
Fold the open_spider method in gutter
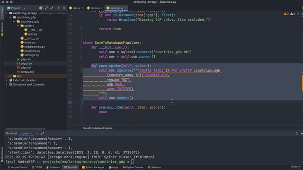(81, 66)
